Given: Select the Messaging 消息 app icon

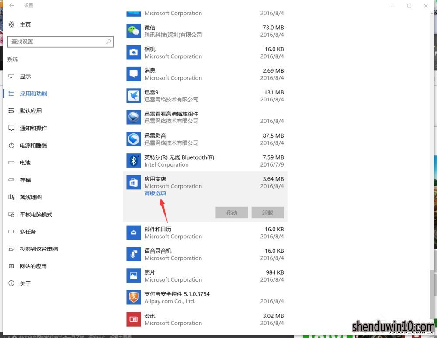Looking at the screenshot, I should coord(133,74).
